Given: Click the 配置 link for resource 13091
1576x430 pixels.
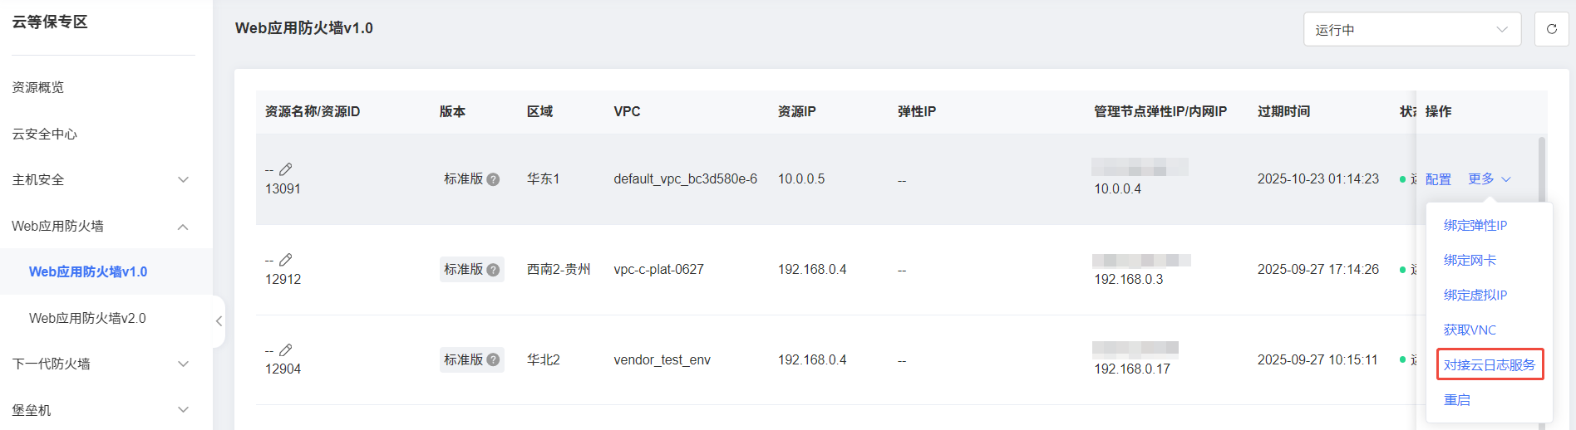Looking at the screenshot, I should pos(1438,179).
